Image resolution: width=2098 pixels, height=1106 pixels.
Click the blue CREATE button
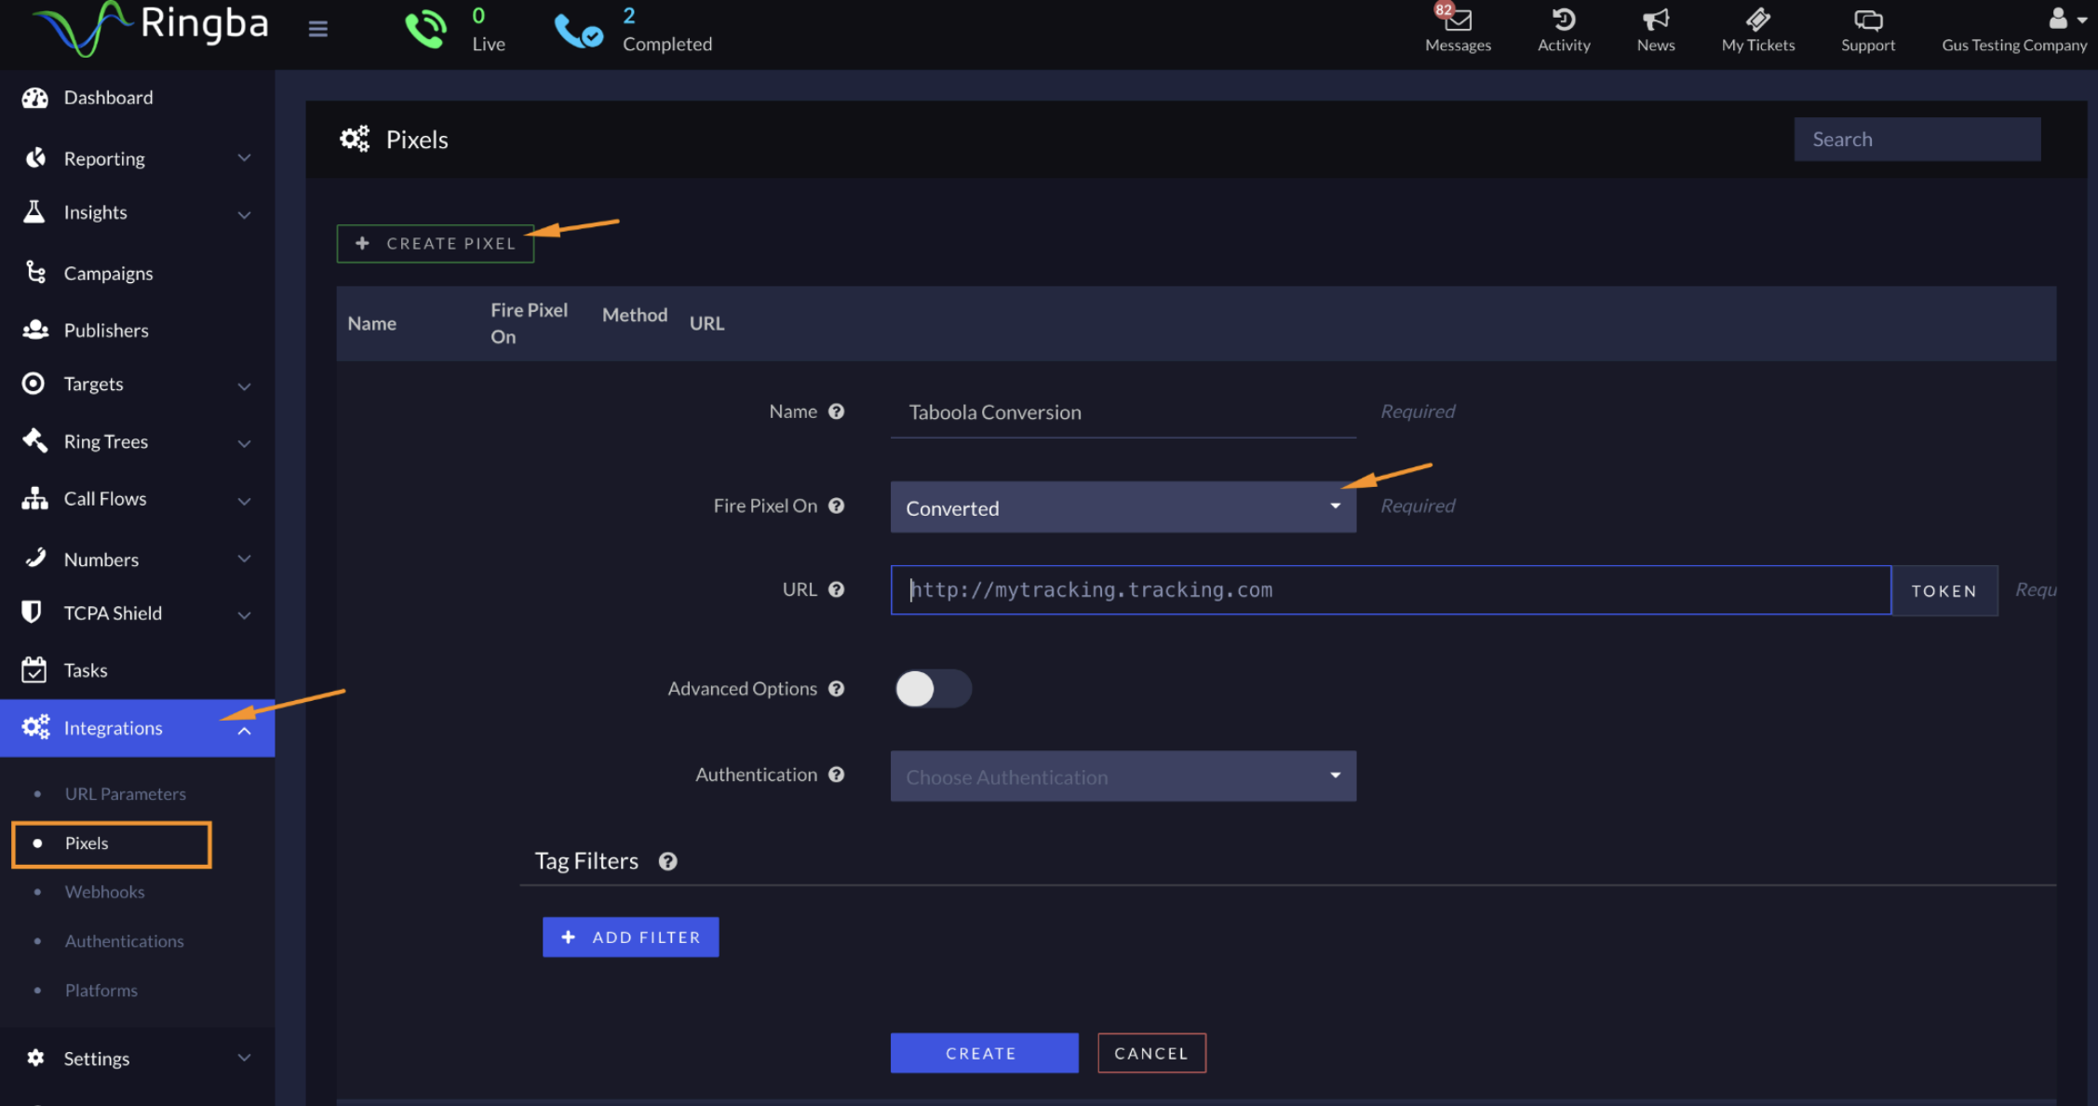[x=984, y=1053]
